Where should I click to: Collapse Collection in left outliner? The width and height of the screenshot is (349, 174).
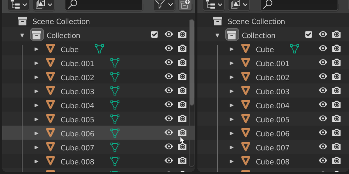[x=22, y=35]
